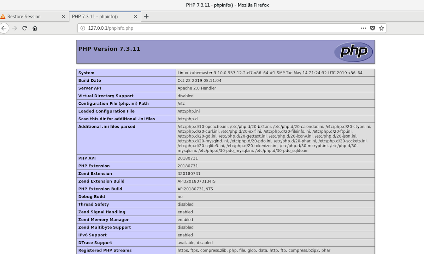The image size is (424, 254).
Task: Click the PHP Version 7.3.11 heading
Action: 109,49
